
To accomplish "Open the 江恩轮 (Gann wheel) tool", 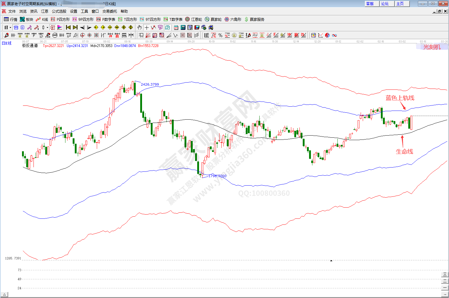I will click(194, 19).
